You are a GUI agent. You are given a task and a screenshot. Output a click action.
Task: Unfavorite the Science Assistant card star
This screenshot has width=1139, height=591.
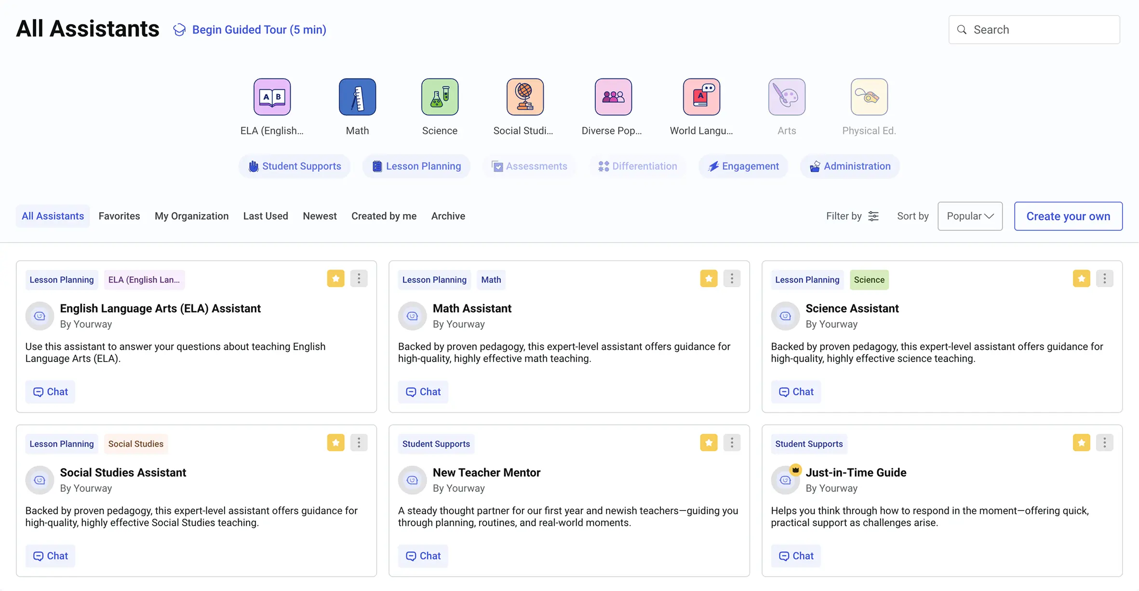1081,279
